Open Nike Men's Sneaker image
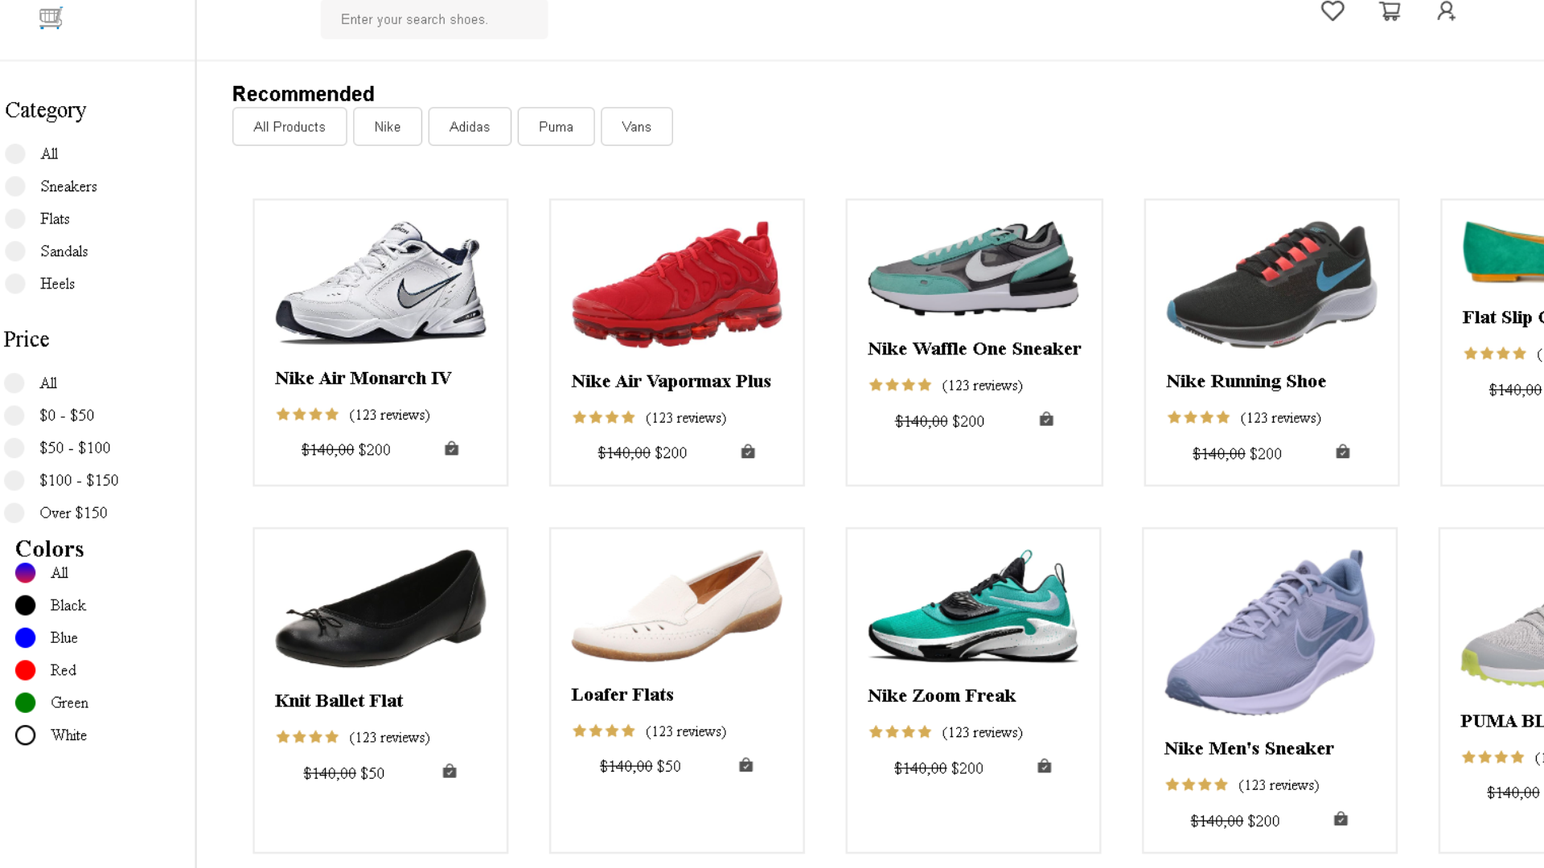1544x868 pixels. point(1269,633)
